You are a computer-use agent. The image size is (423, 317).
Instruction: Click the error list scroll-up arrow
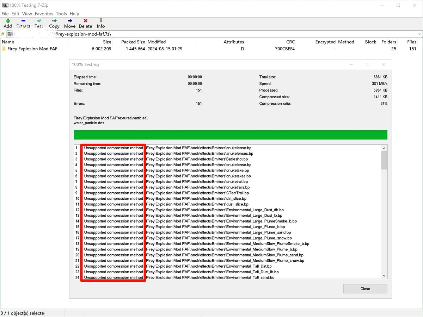tap(384, 148)
